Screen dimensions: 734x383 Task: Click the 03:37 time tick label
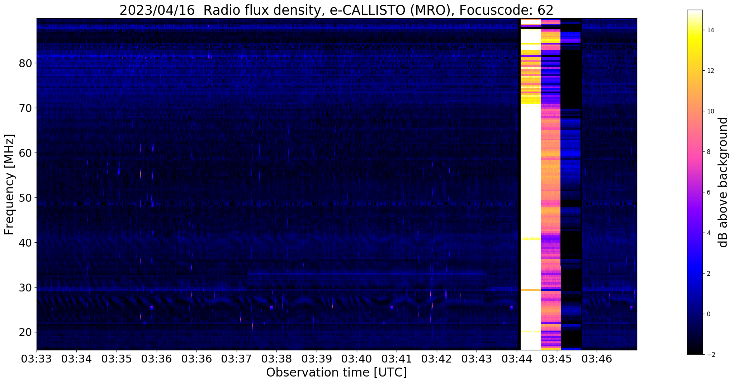[237, 359]
